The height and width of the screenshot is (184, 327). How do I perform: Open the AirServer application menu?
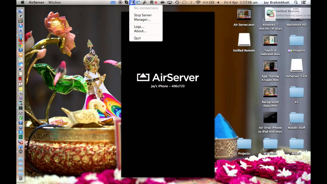click(x=36, y=2)
